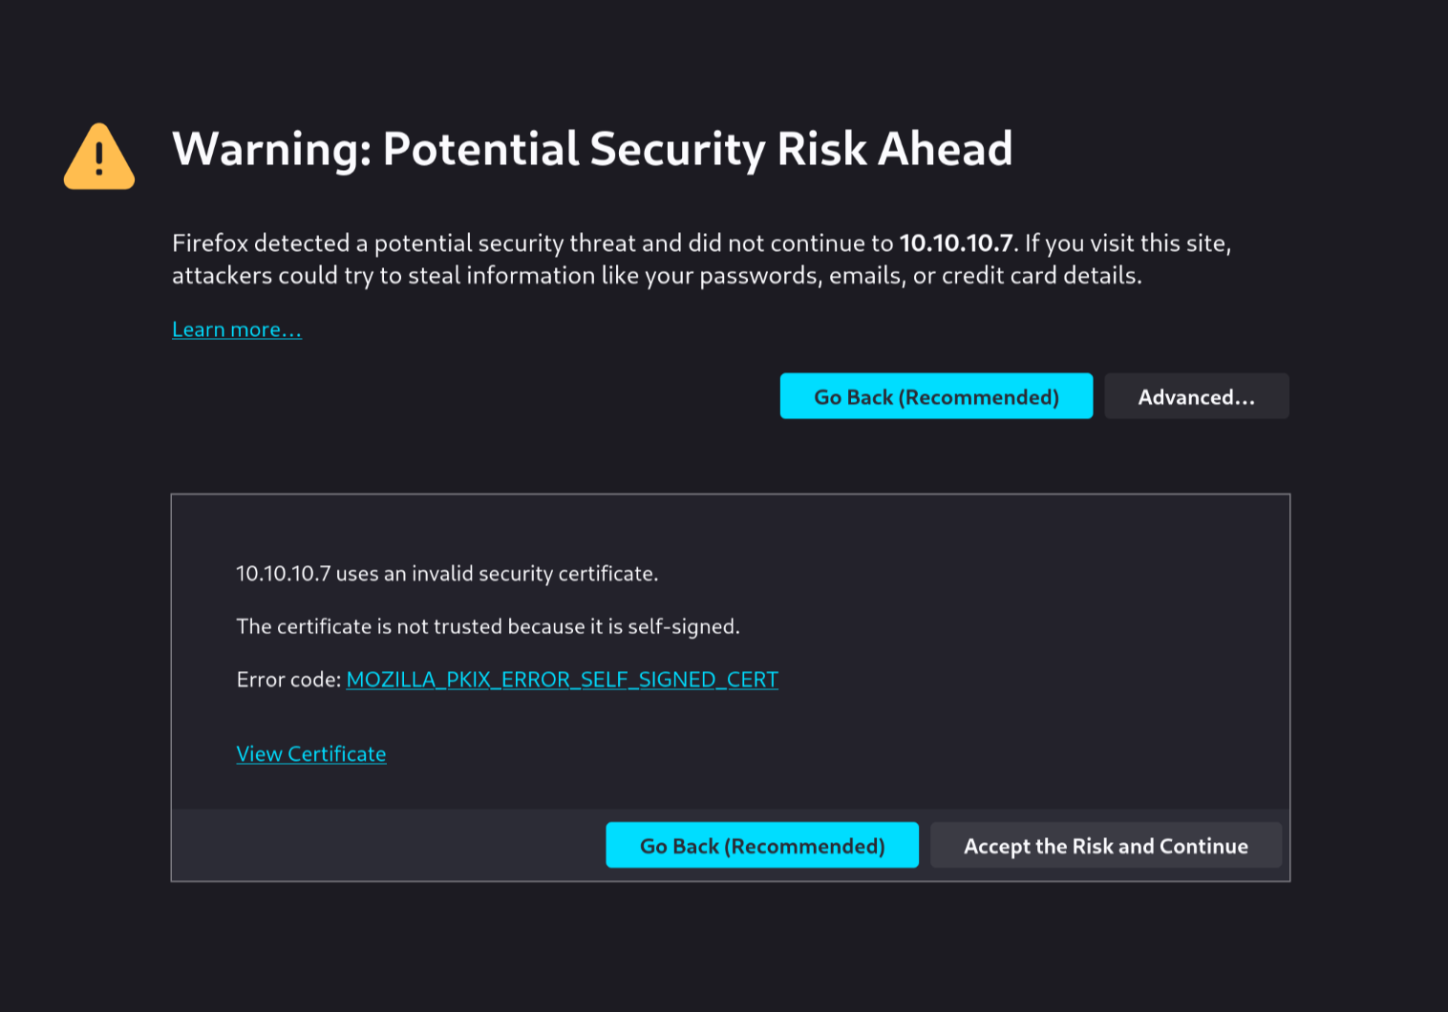Toggle the Advanced… details button
Image resolution: width=1448 pixels, height=1012 pixels.
tap(1197, 396)
